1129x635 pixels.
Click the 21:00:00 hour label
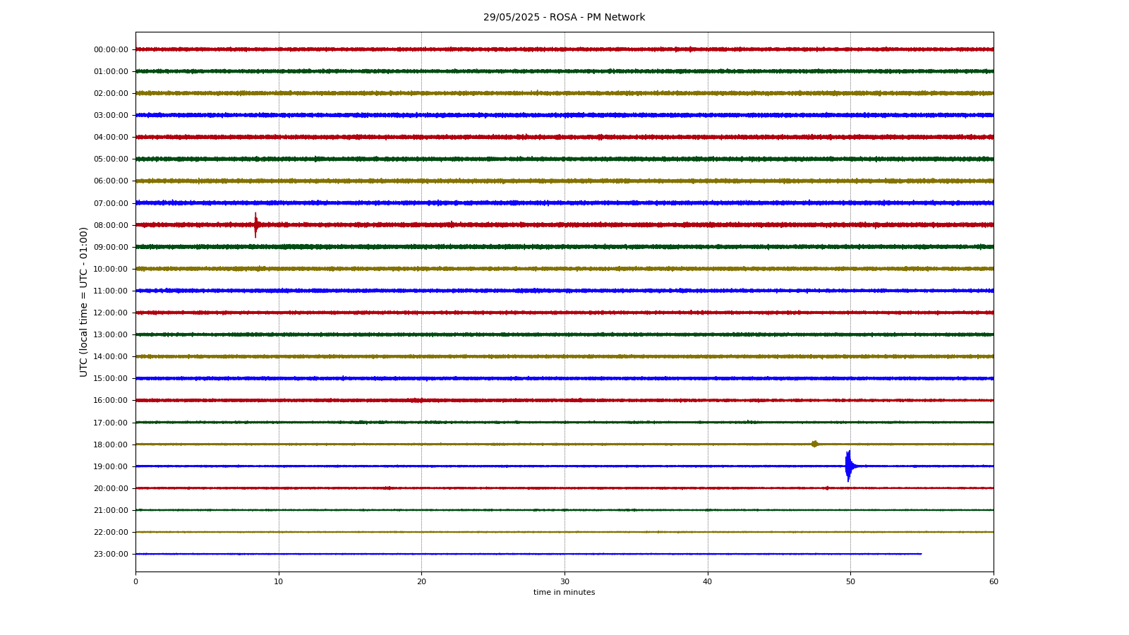click(x=111, y=510)
